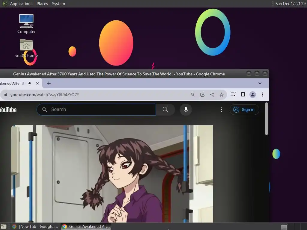The height and width of the screenshot is (230, 307).
Task: Click the install app icon in address bar
Action: pos(202,95)
